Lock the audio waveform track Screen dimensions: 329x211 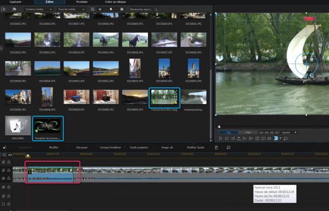coord(9,178)
